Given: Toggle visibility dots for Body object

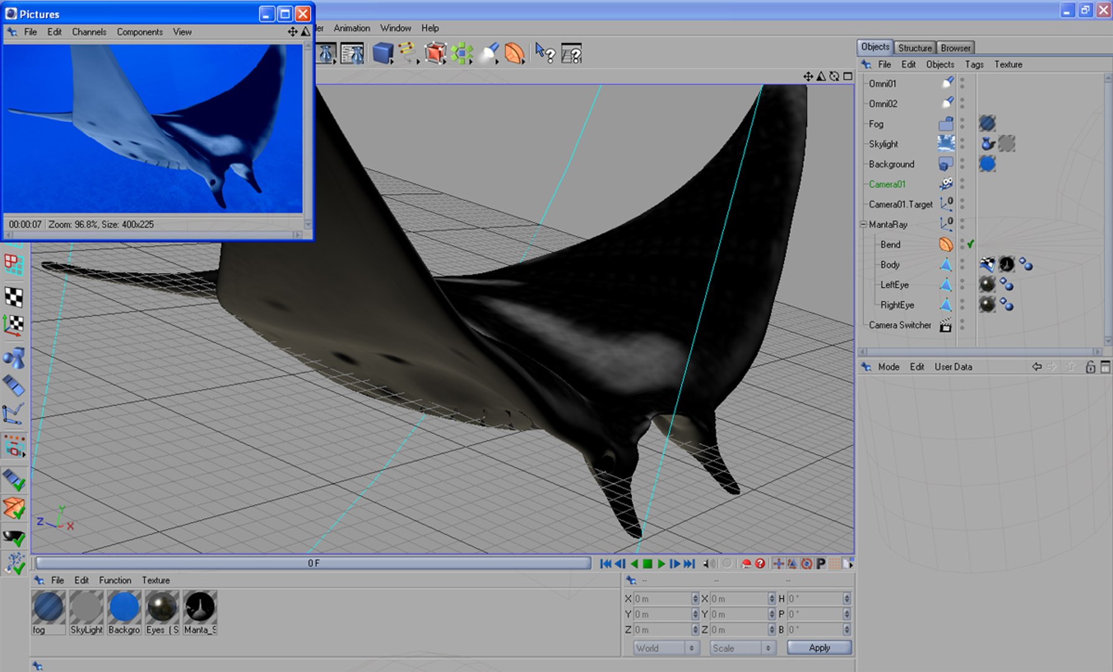Looking at the screenshot, I should coord(962,264).
